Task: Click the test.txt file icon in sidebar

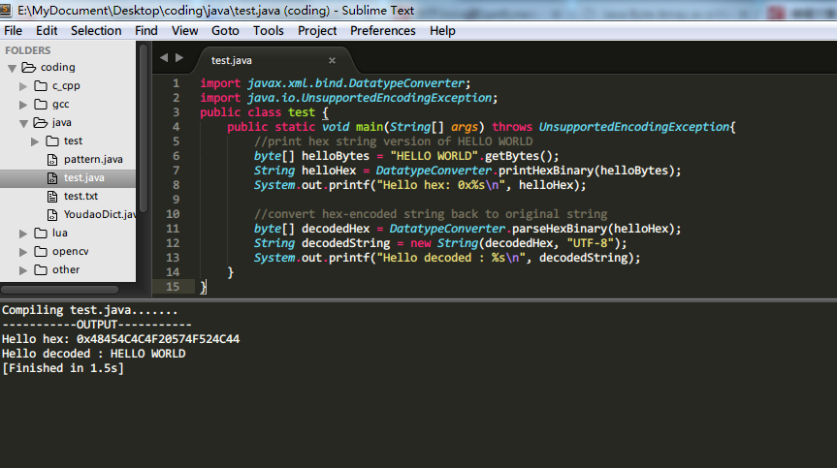Action: click(x=54, y=196)
